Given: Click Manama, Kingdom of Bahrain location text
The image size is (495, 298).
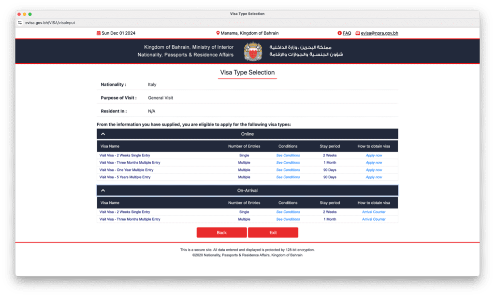Looking at the screenshot, I should point(249,33).
